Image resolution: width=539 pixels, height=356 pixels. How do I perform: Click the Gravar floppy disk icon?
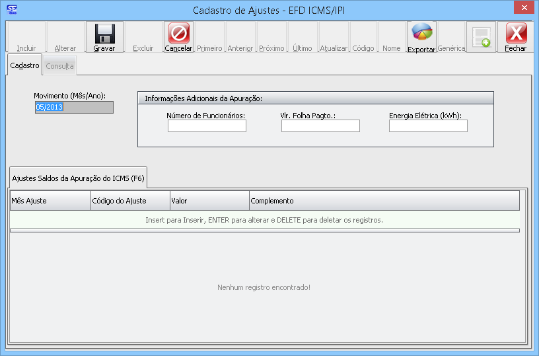104,34
